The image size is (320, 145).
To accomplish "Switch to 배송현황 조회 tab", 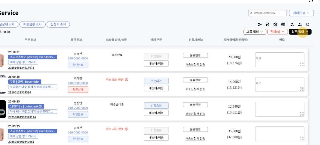I will click(33, 24).
